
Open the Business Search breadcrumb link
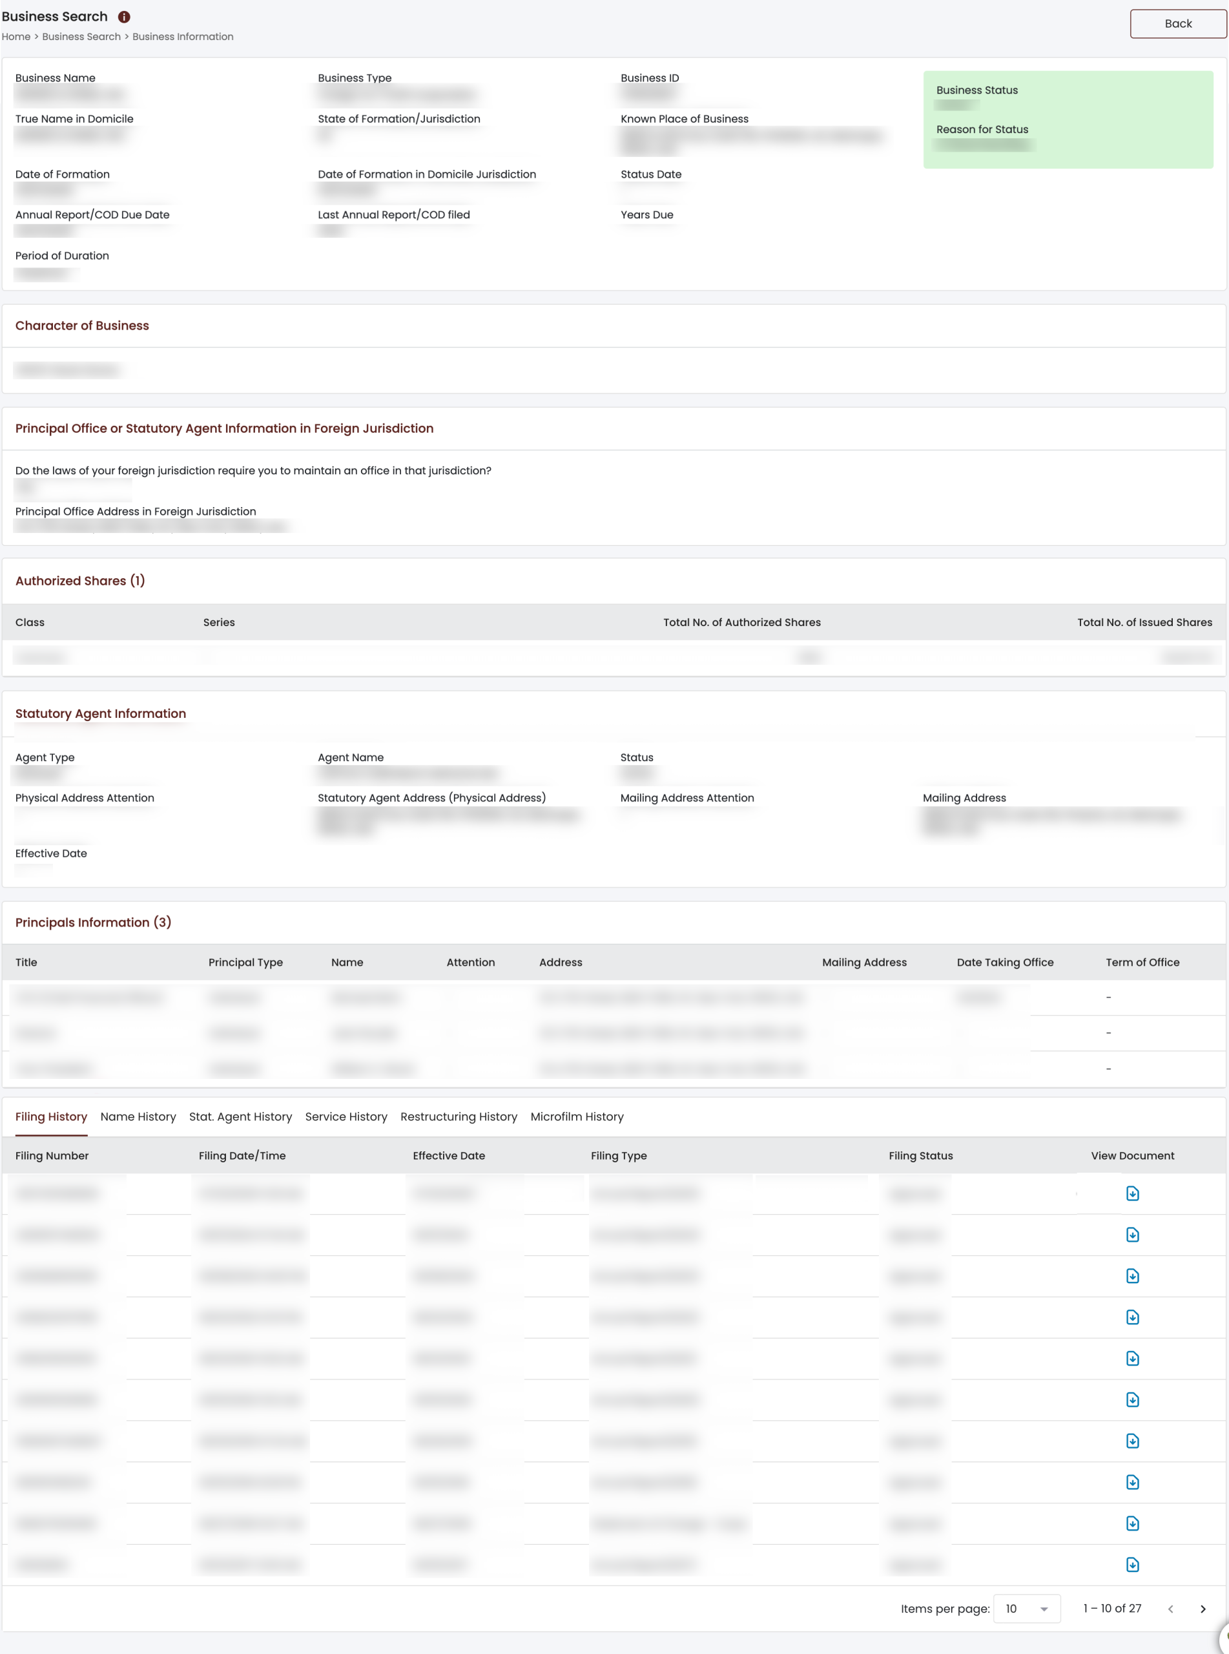tap(81, 36)
